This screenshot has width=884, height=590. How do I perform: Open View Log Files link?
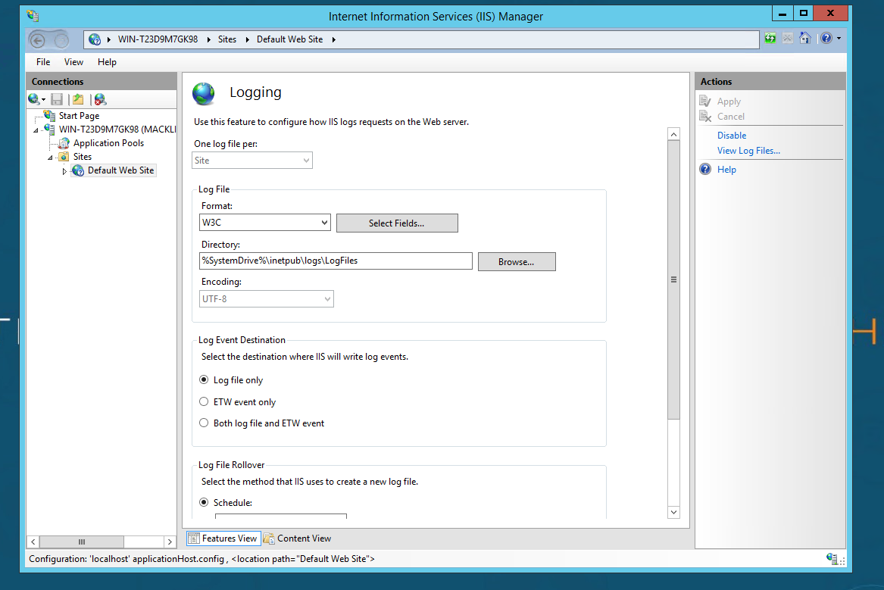pyautogui.click(x=748, y=151)
